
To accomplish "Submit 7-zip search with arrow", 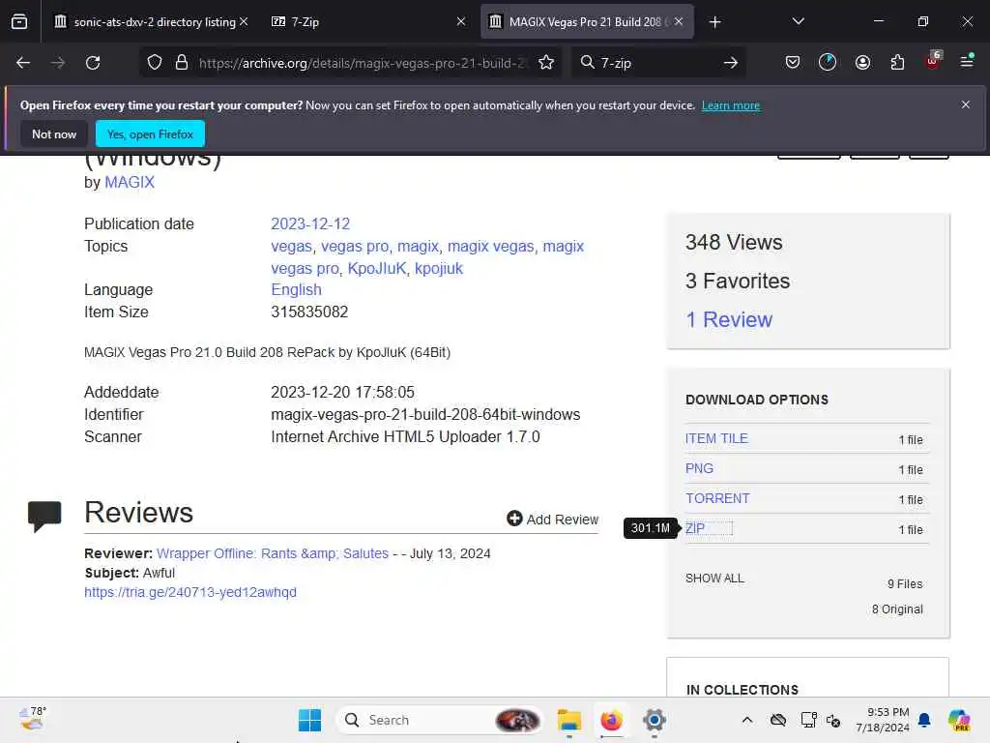I will pyautogui.click(x=731, y=63).
